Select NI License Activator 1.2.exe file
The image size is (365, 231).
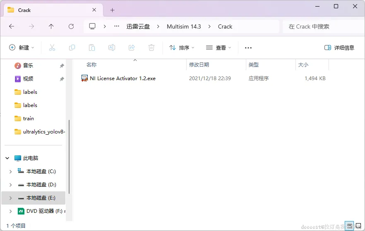(x=122, y=79)
